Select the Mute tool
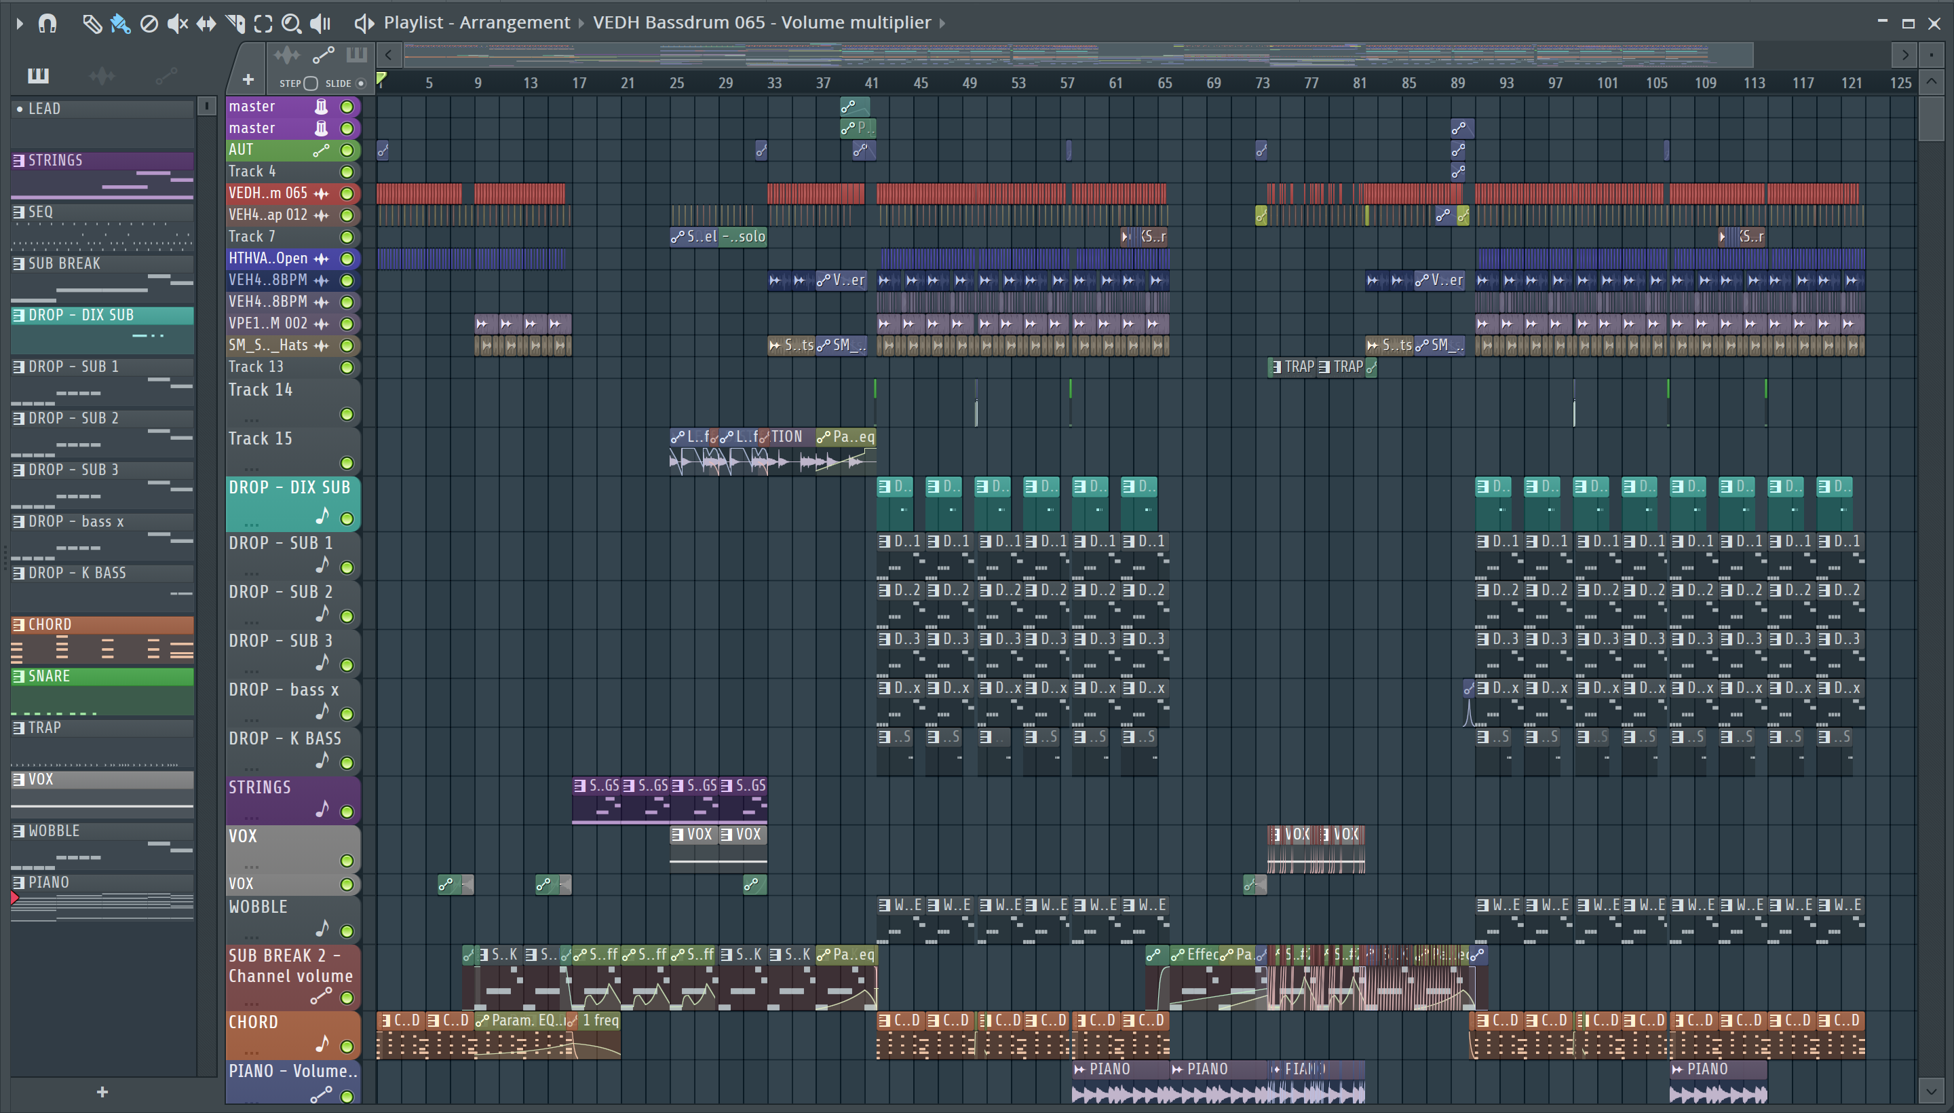The image size is (1954, 1113). click(x=177, y=24)
